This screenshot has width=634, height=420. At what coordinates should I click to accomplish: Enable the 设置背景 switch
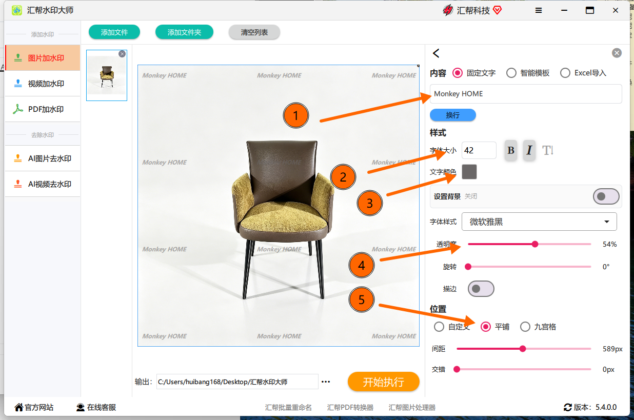[x=606, y=196]
